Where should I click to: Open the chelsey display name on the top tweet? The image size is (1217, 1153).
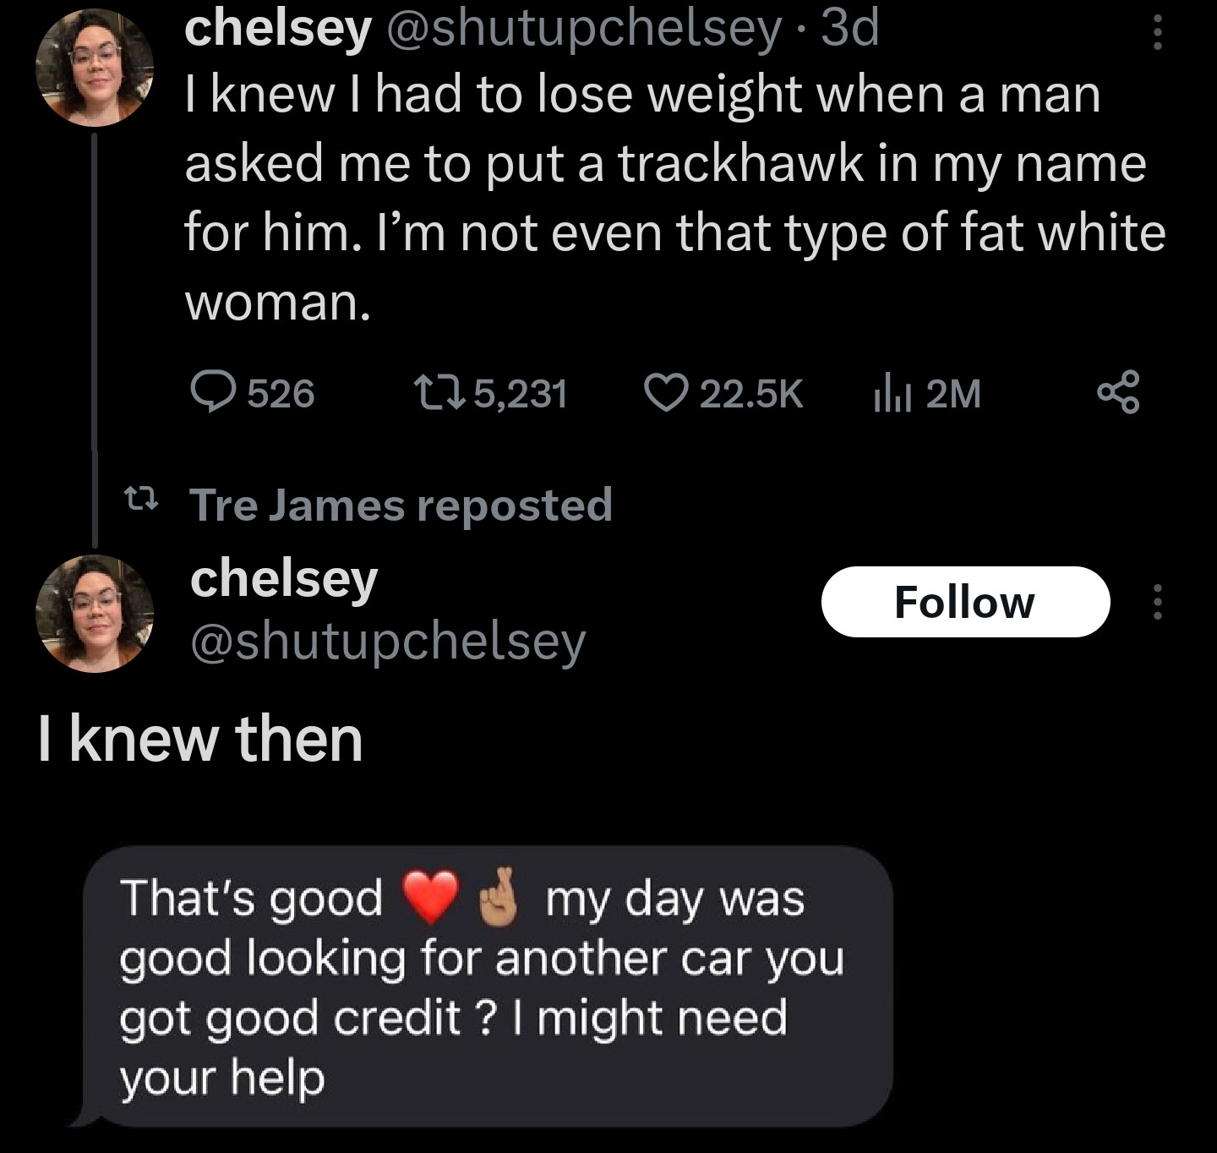coord(278,29)
